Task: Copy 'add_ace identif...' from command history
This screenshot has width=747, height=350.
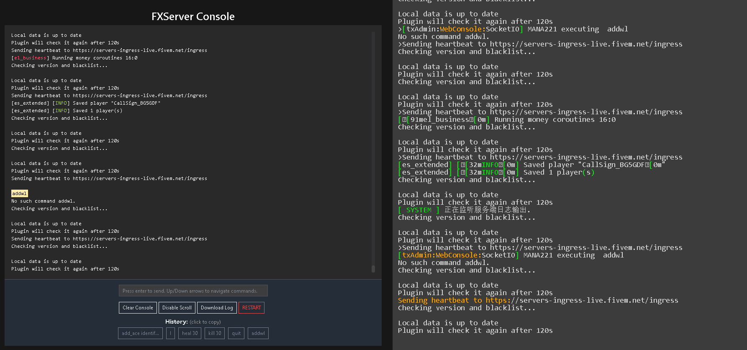Action: pyautogui.click(x=140, y=333)
